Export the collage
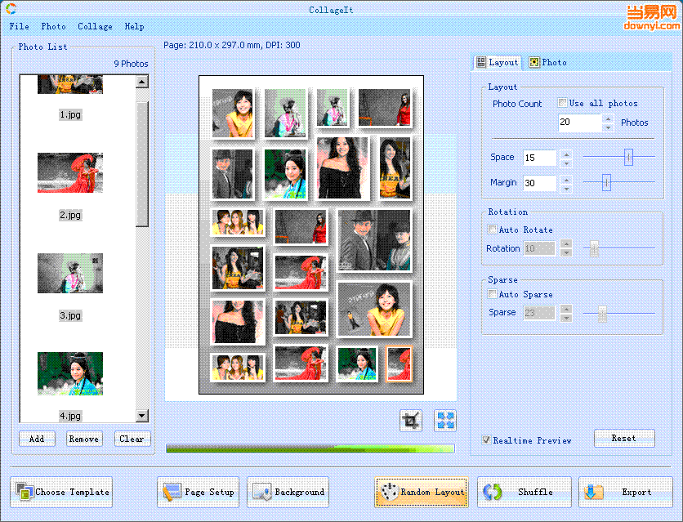Viewport: 683px width, 522px height. [625, 492]
